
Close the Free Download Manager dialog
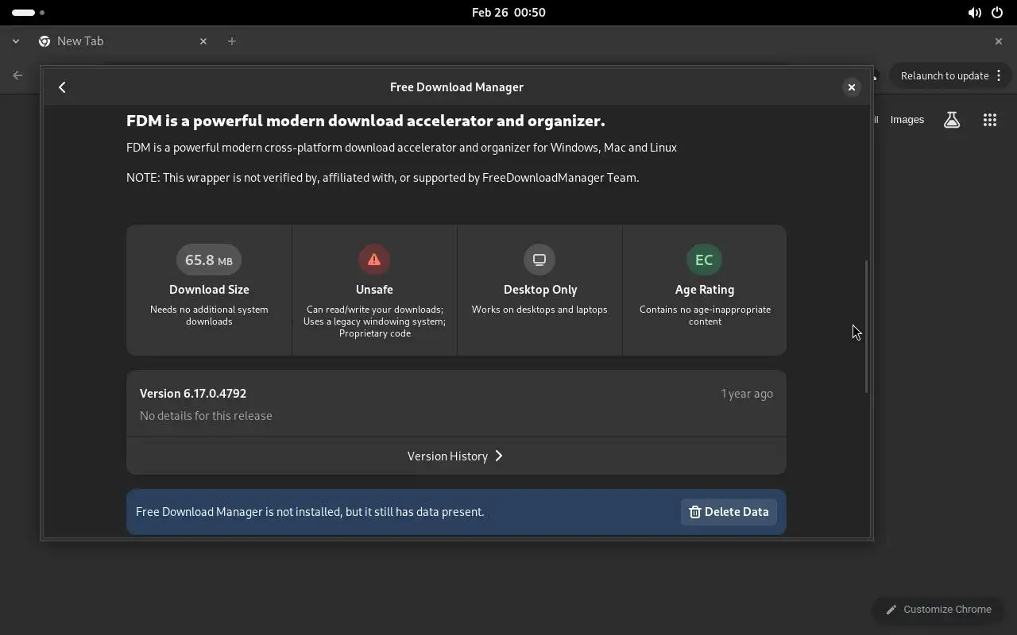851,87
